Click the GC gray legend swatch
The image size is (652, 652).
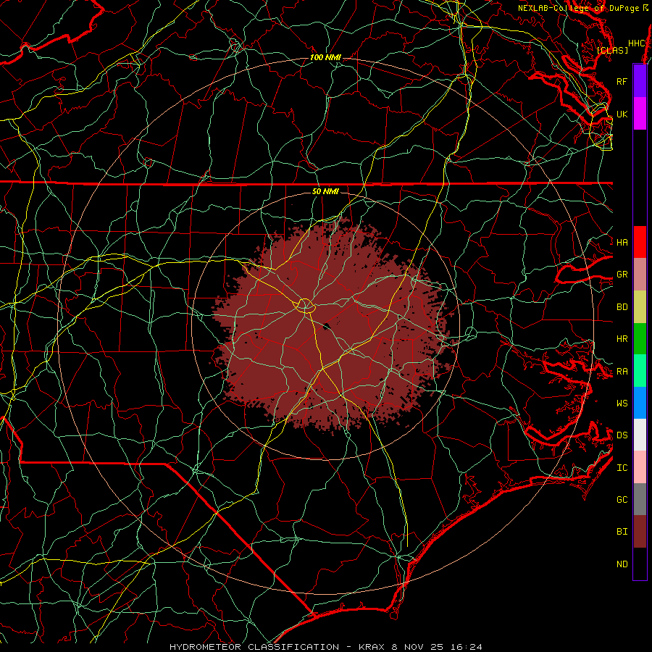(640, 499)
